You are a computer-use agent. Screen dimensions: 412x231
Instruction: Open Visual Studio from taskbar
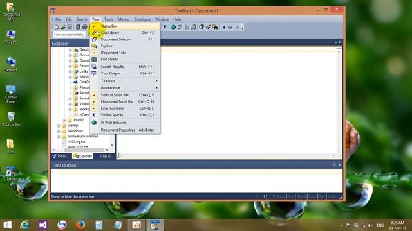click(x=43, y=225)
